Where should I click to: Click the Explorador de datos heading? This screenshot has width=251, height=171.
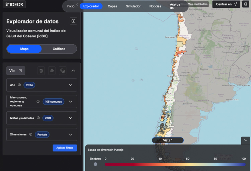click(32, 21)
